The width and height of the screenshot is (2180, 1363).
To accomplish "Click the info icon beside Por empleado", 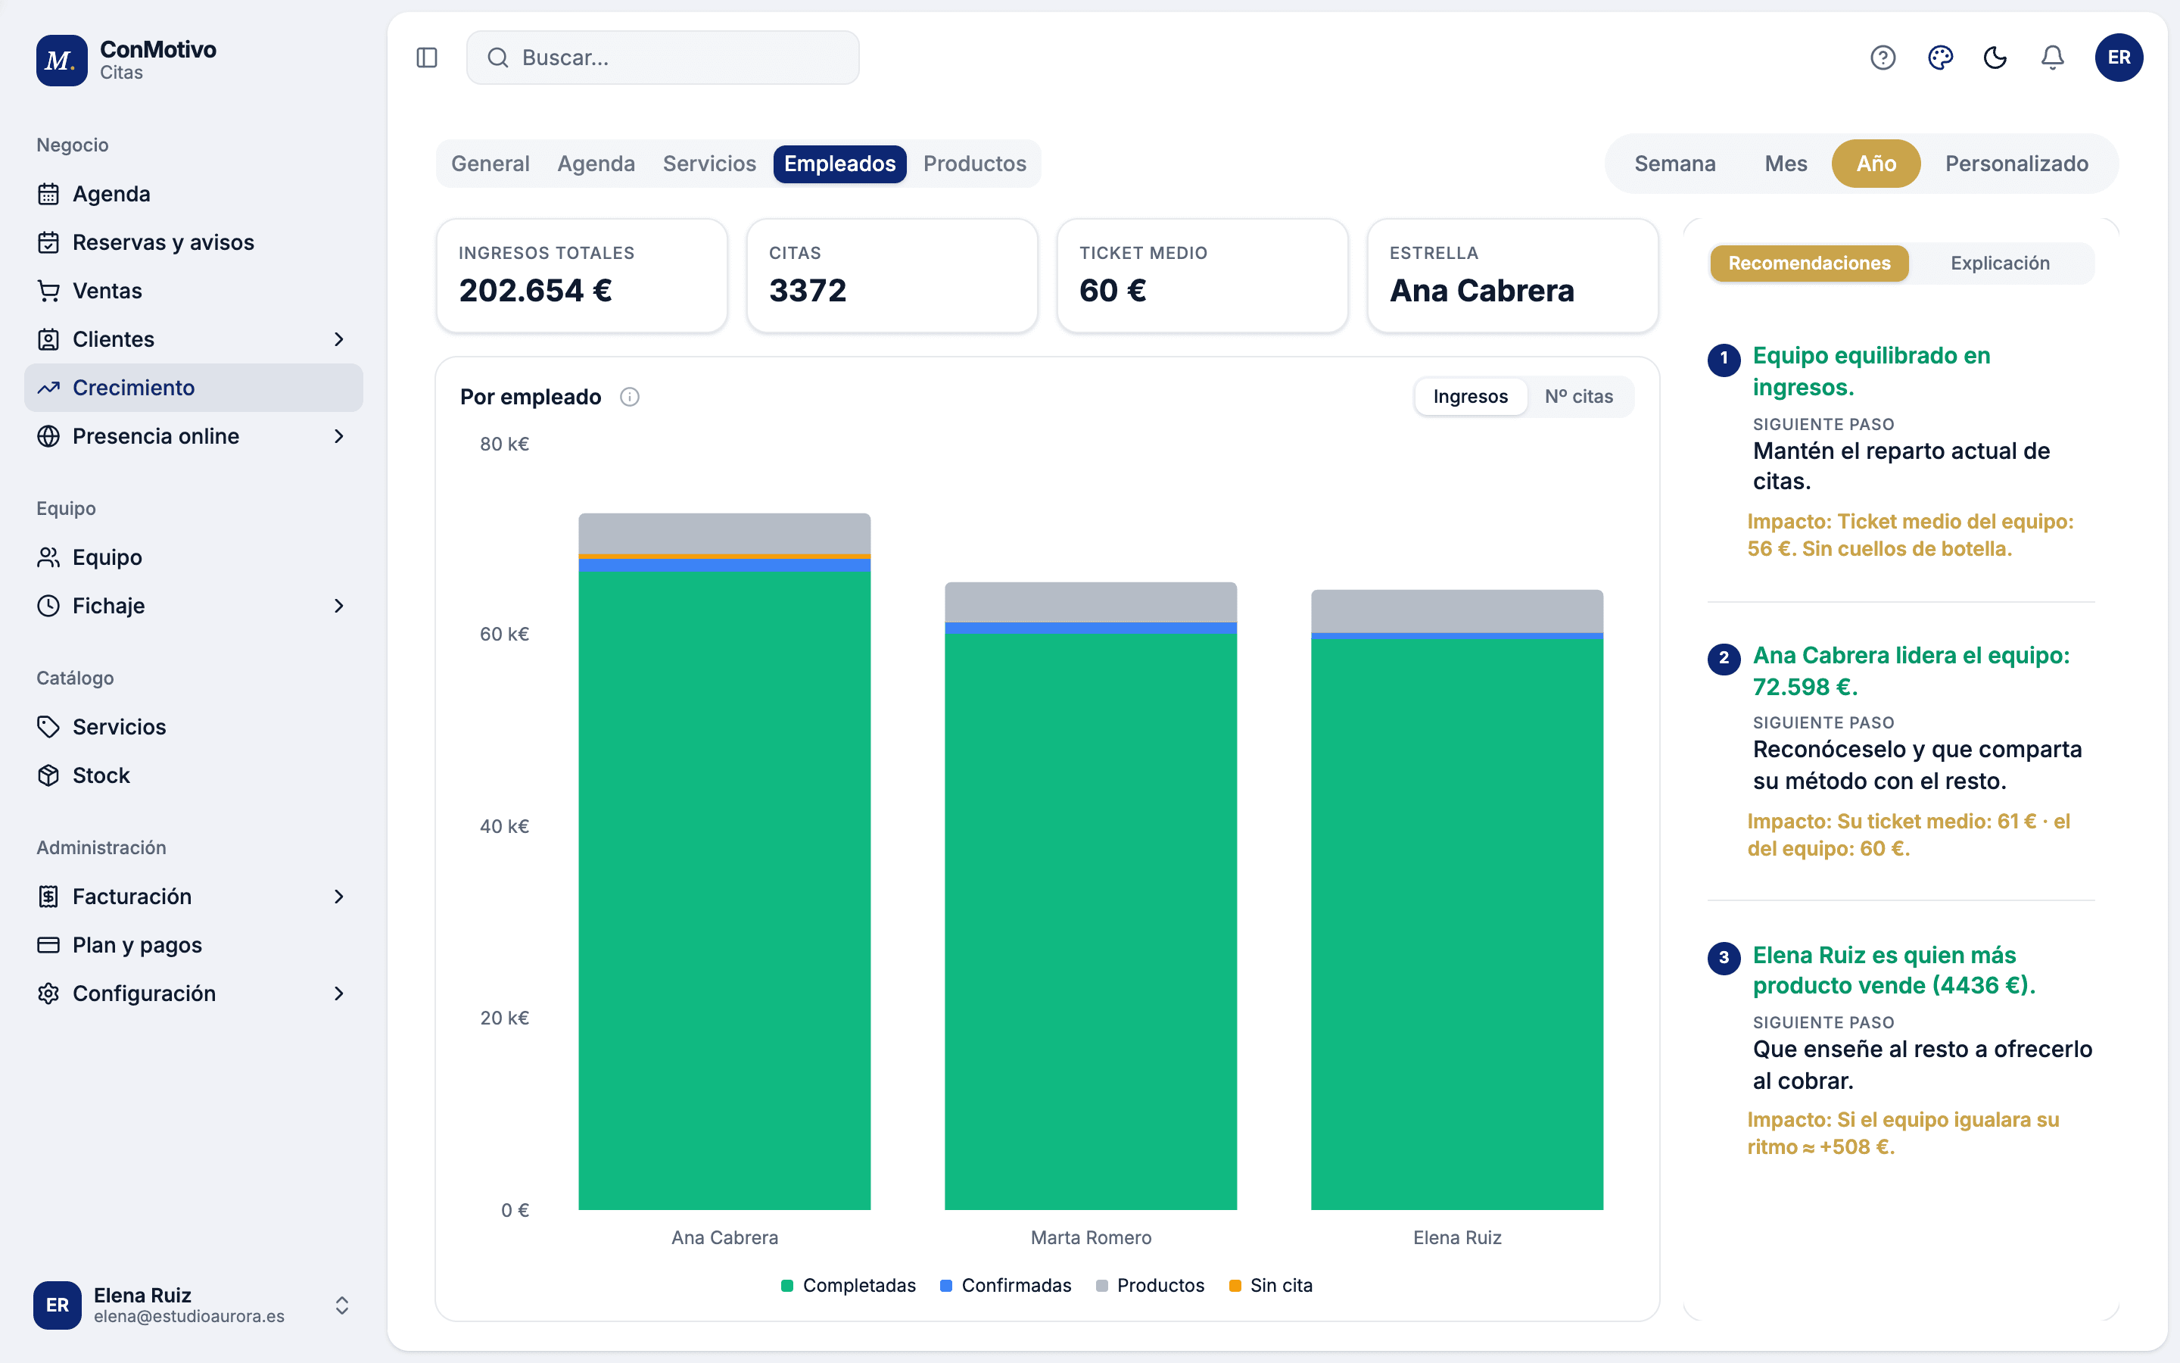I will [630, 397].
